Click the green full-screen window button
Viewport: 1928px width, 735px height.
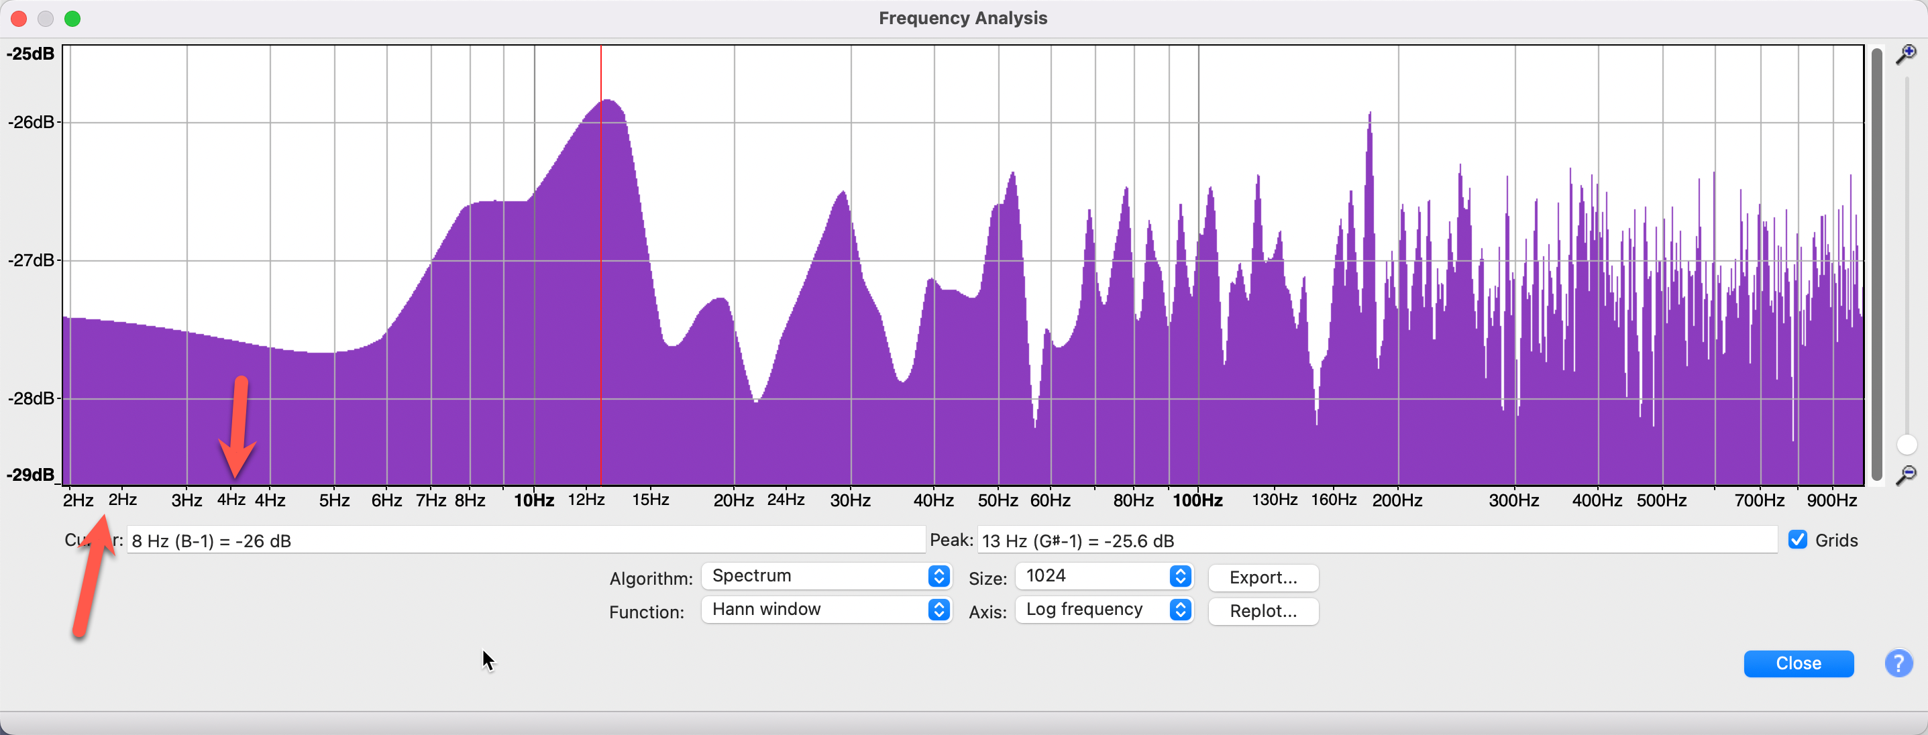click(x=72, y=18)
